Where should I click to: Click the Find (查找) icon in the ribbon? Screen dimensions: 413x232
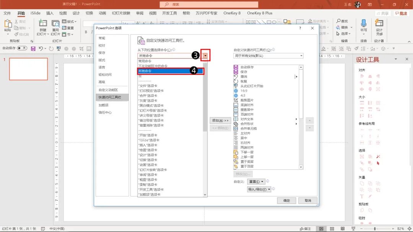pyautogui.click(x=338, y=21)
